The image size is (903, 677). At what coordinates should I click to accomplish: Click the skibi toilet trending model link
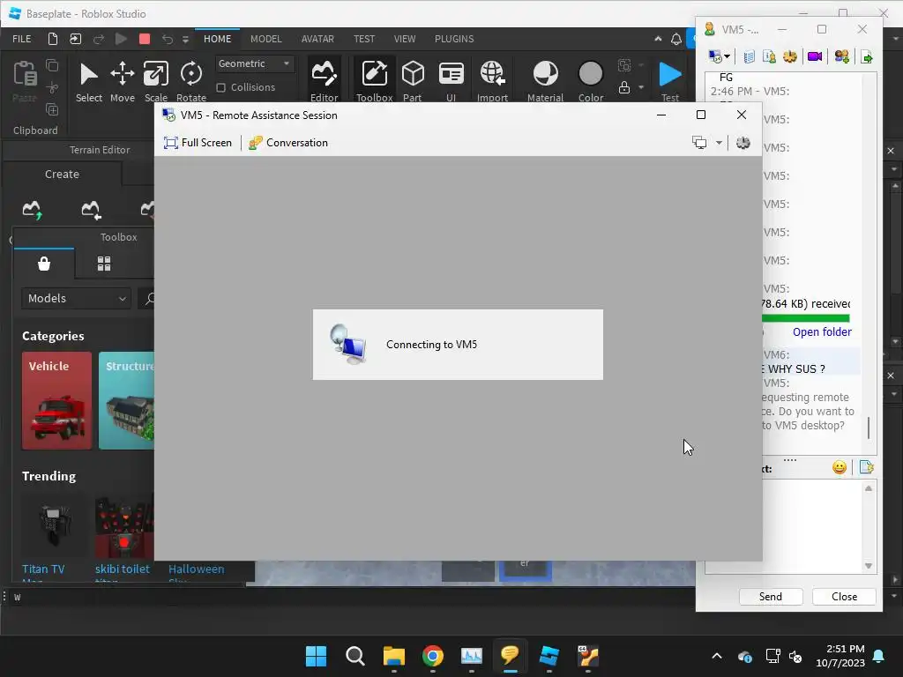point(122,569)
